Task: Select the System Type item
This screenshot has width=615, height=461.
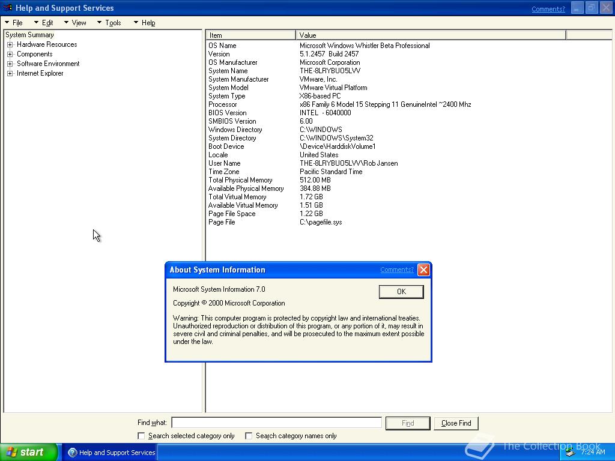Action: [x=226, y=96]
